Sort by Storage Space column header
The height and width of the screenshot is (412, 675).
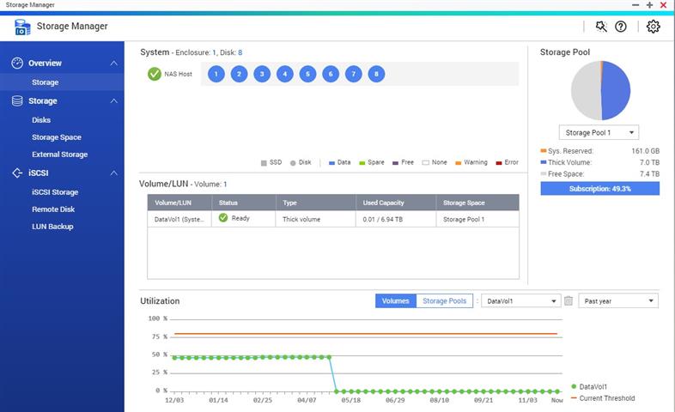pyautogui.click(x=477, y=203)
